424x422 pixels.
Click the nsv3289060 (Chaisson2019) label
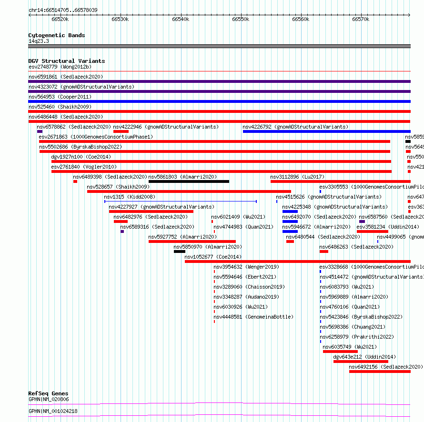pyautogui.click(x=249, y=287)
